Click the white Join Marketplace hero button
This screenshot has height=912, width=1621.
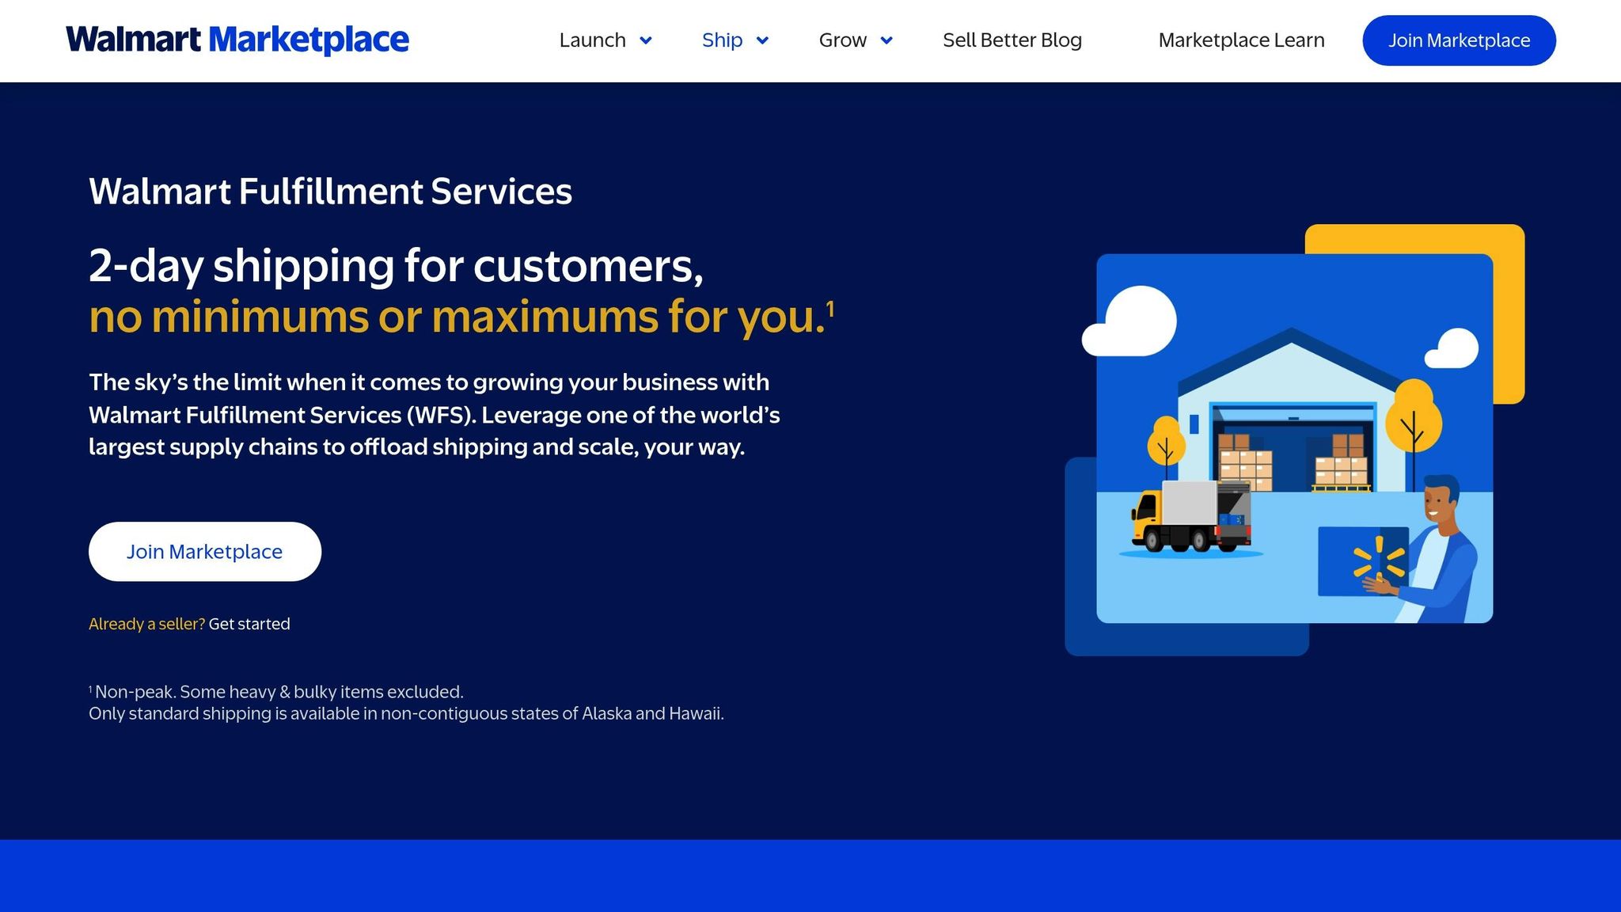(205, 552)
